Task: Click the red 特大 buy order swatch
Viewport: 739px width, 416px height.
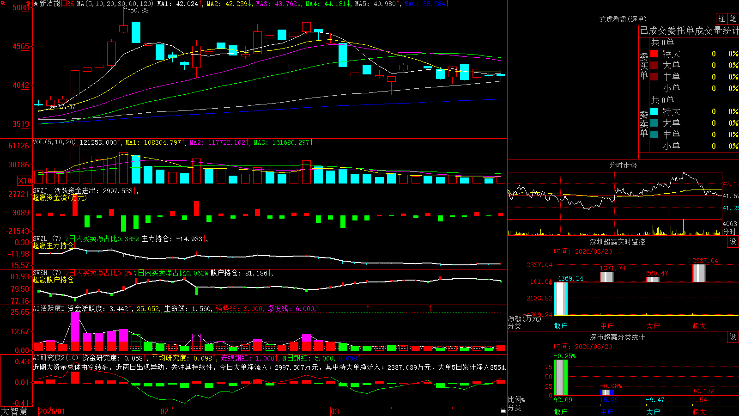Action: (654, 54)
